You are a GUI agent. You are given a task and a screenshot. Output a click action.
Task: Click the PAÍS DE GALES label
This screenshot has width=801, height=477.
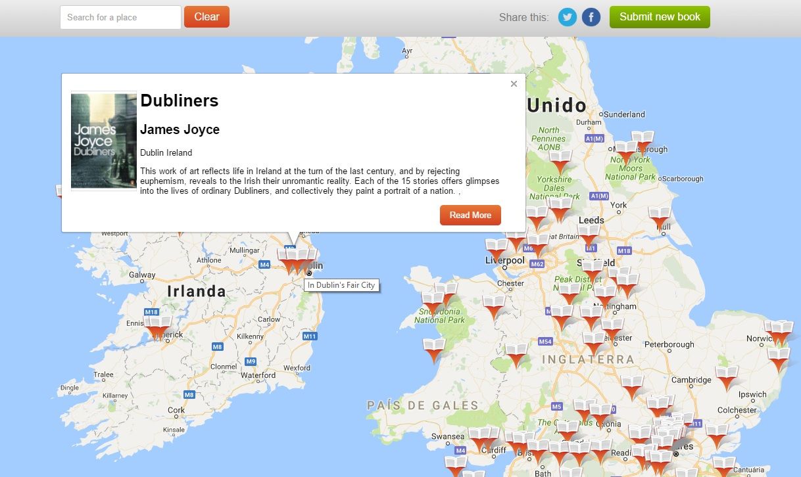click(x=422, y=405)
